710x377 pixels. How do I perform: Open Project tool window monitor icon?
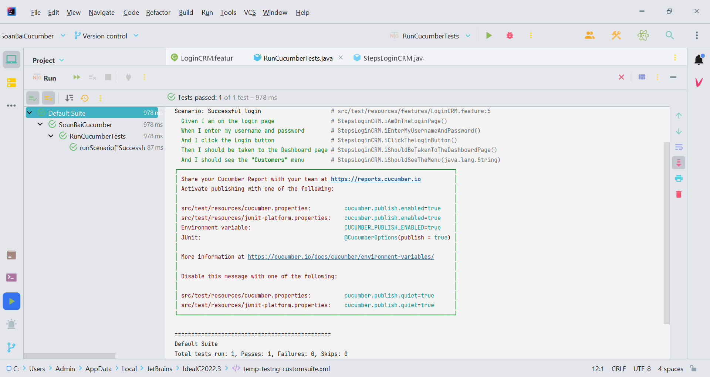(x=11, y=60)
